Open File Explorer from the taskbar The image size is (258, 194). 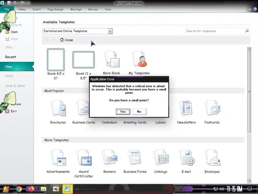pyautogui.click(x=43, y=189)
